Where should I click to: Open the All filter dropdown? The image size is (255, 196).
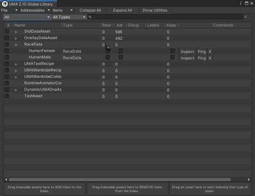27,17
